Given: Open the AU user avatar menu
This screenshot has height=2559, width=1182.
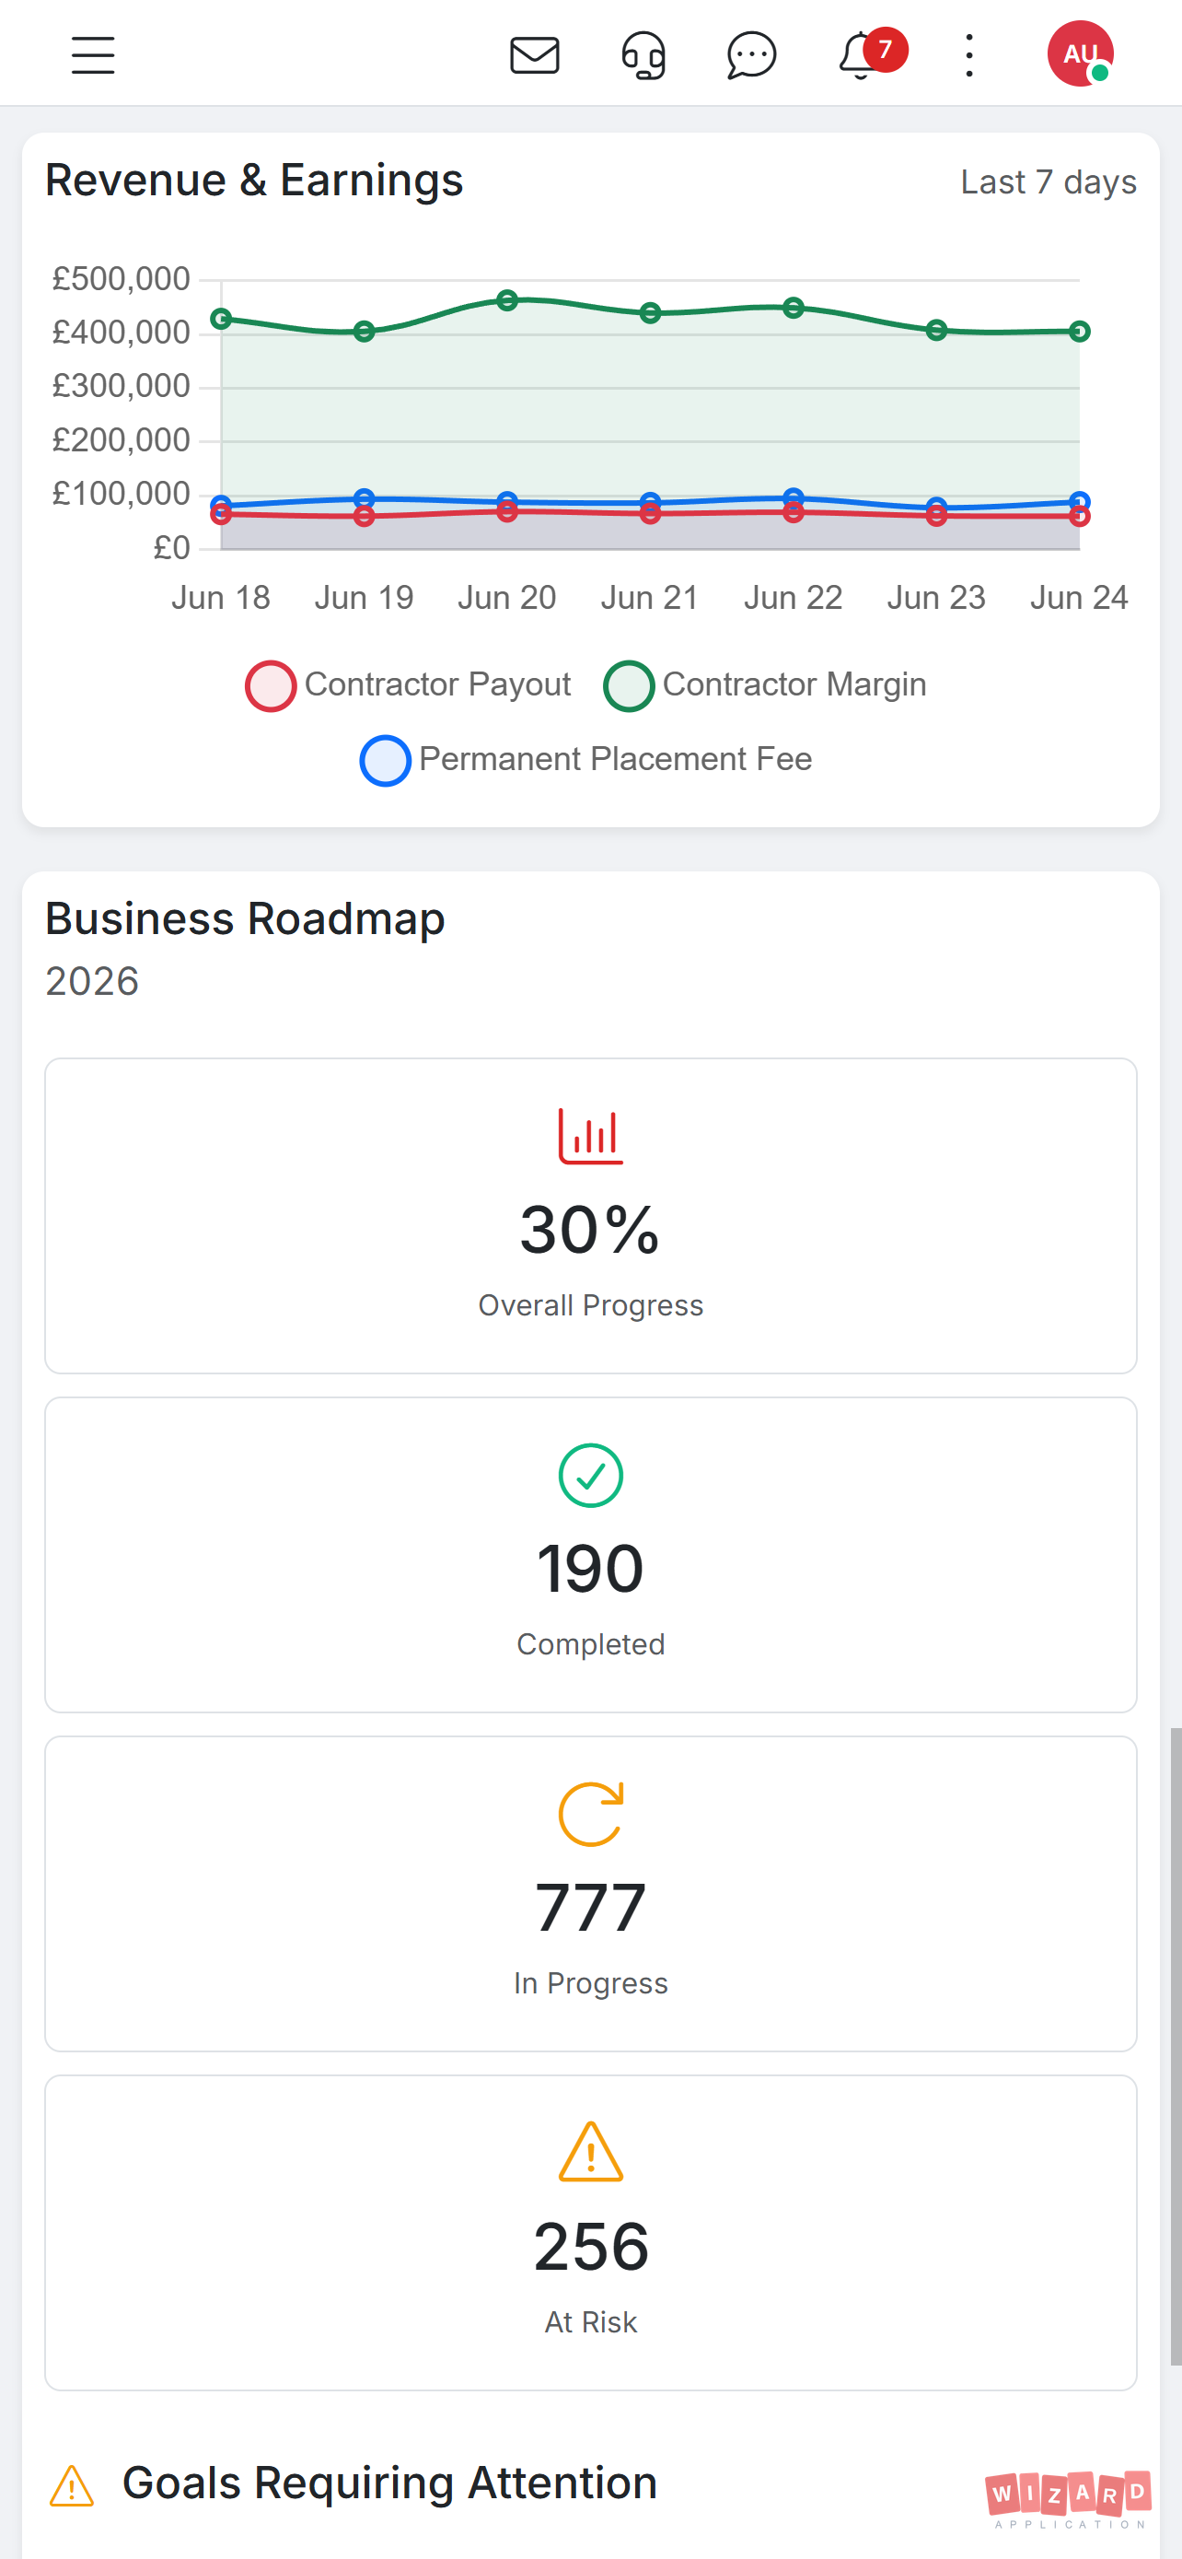Looking at the screenshot, I should tap(1080, 53).
